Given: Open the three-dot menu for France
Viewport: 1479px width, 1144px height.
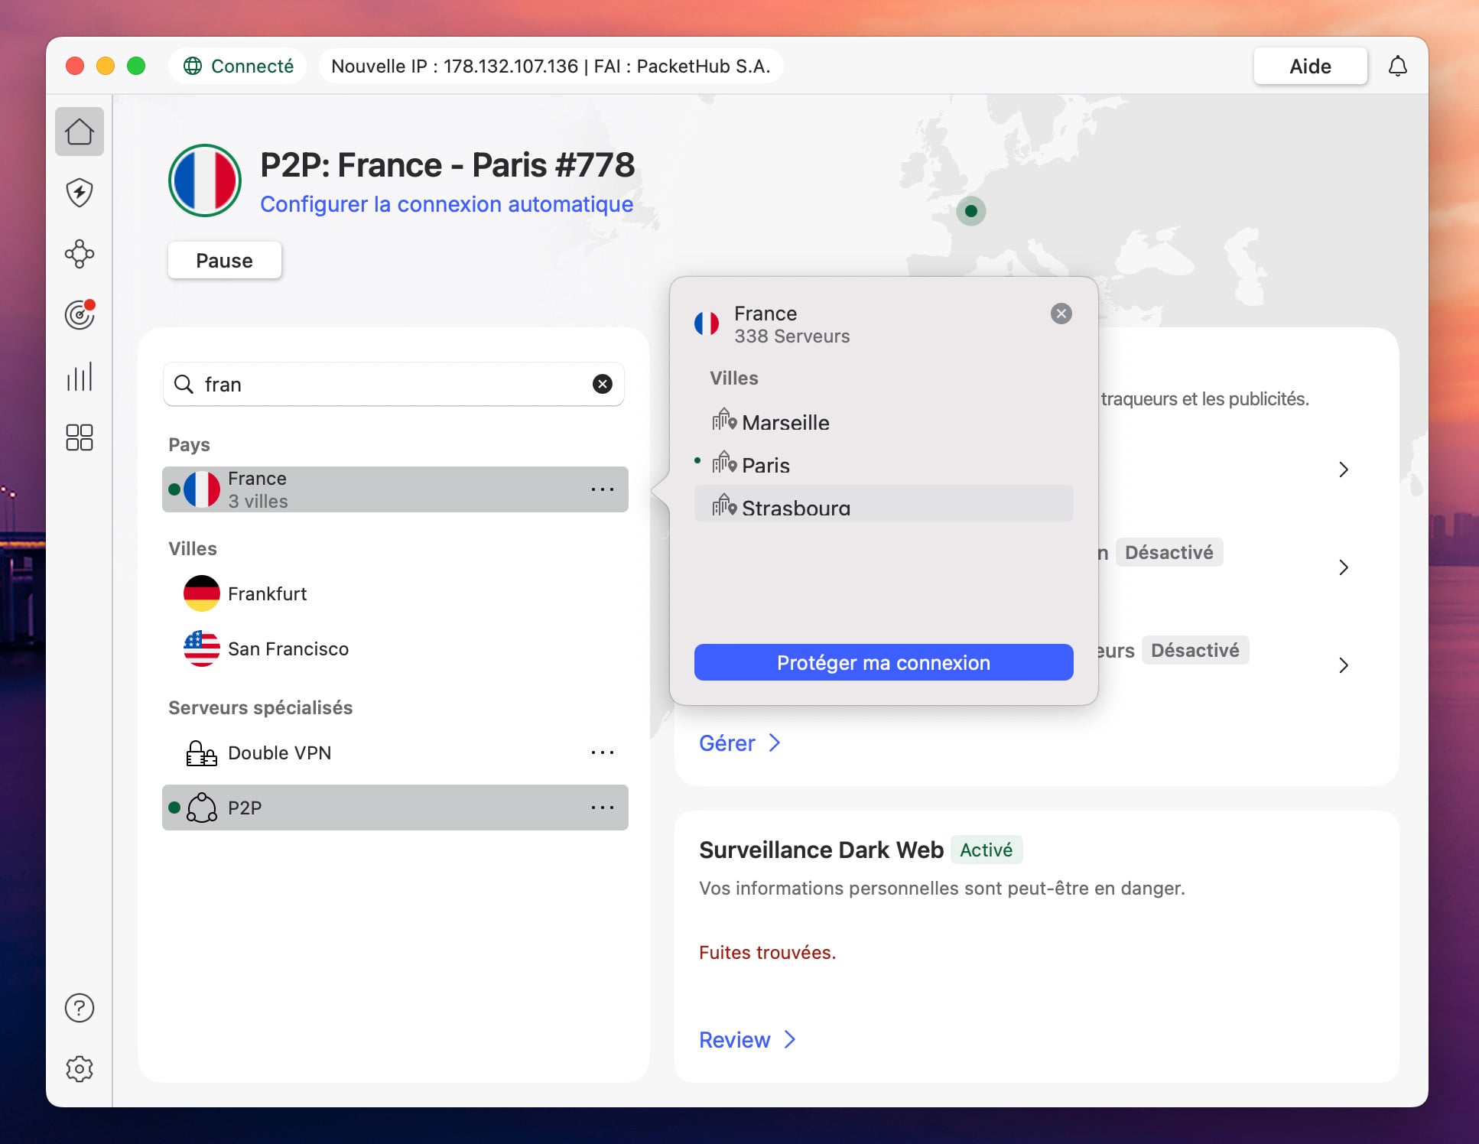Looking at the screenshot, I should point(603,489).
